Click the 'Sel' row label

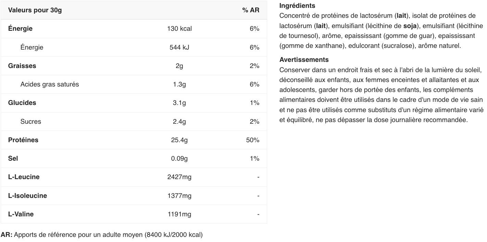(13, 159)
